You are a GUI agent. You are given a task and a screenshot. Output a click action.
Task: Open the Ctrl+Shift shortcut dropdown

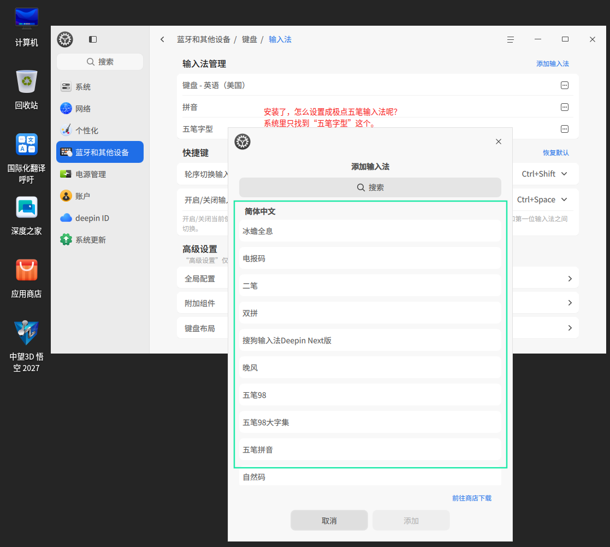544,174
